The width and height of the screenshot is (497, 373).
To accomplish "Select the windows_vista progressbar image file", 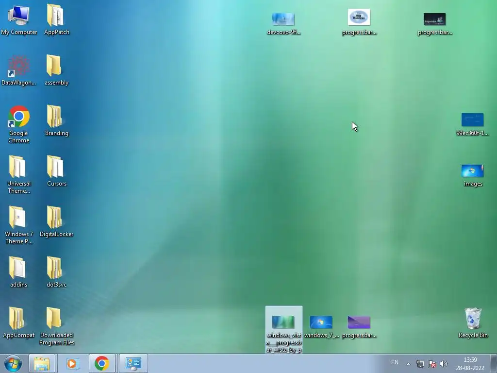I will [283, 330].
